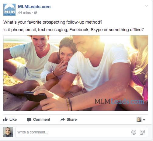This screenshot has width=153, height=141.
Task: Open the MLMLeads.com page name link
Action: pyautogui.click(x=34, y=7)
